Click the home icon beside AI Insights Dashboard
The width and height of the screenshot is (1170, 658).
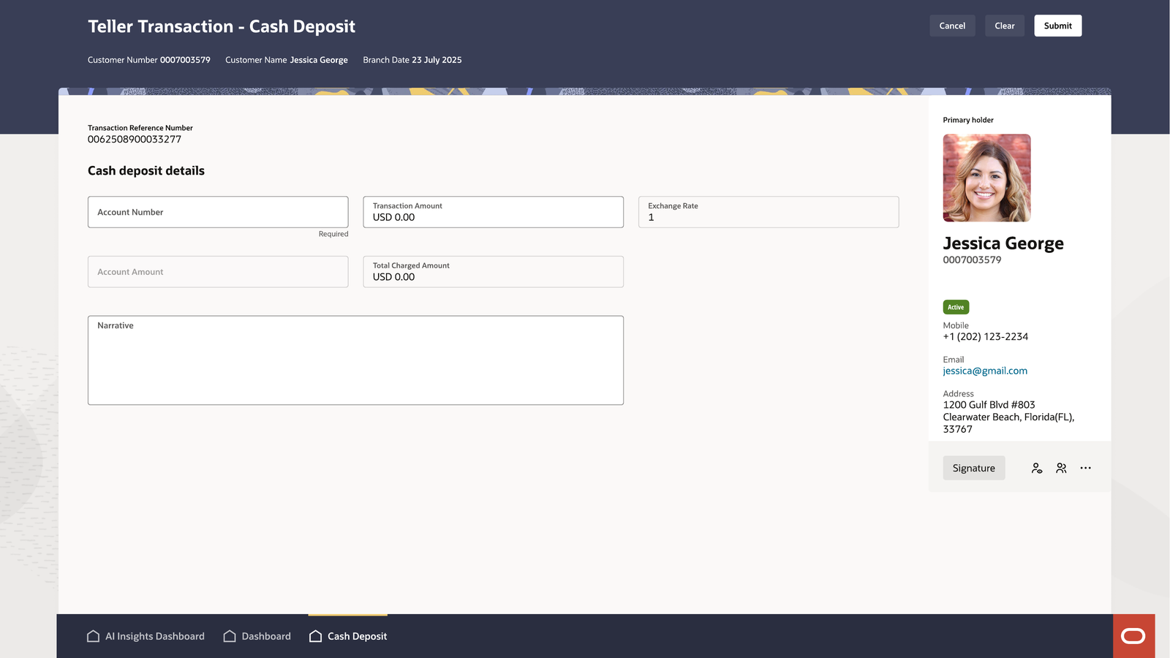93,636
